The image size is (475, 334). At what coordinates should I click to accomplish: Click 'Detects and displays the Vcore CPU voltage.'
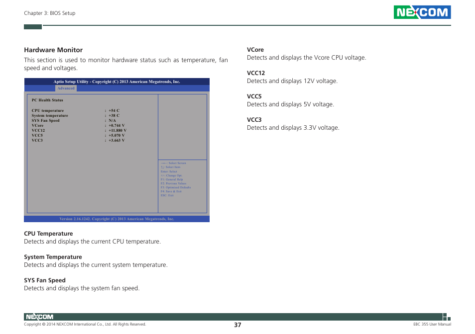click(x=307, y=58)
